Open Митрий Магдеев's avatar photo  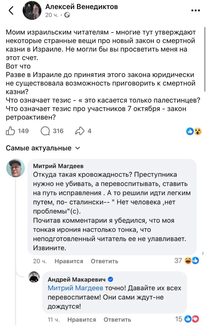15,168
